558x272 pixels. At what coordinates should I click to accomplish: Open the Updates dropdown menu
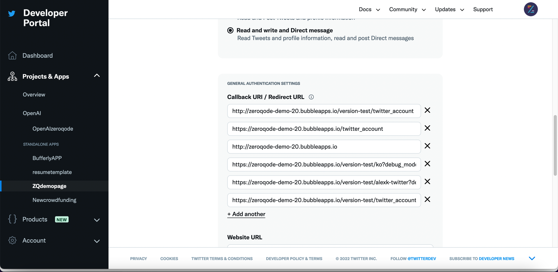[x=450, y=9]
